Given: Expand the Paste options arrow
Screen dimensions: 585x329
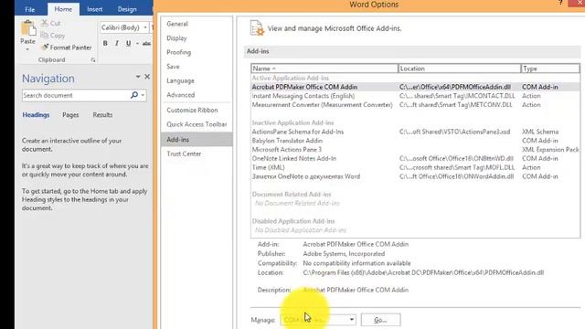Looking at the screenshot, I should 27,48.
